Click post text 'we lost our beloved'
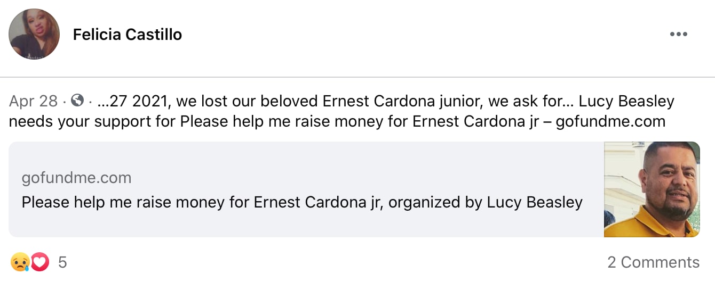This screenshot has width=715, height=282. coord(249,101)
